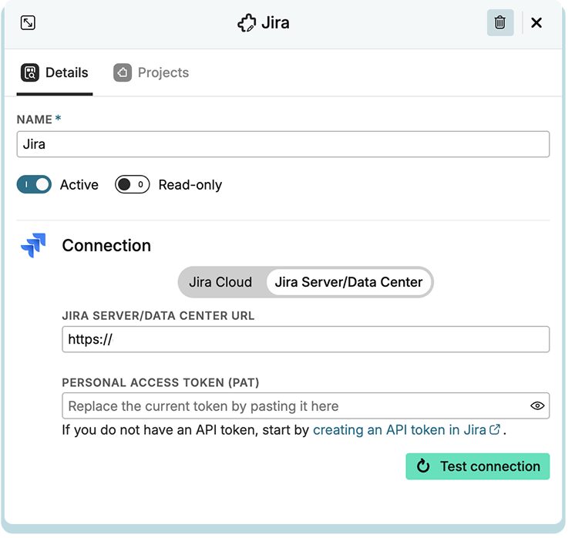The image size is (575, 538).
Task: Switch to the Details tab
Action: click(55, 72)
